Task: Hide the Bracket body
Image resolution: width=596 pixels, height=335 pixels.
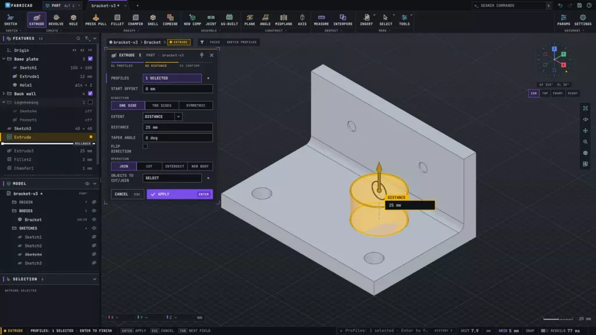Action: 94,219
